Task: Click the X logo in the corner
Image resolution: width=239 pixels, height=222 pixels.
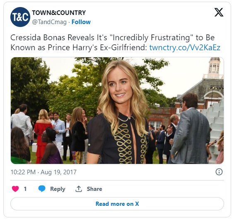Action: tap(219, 12)
